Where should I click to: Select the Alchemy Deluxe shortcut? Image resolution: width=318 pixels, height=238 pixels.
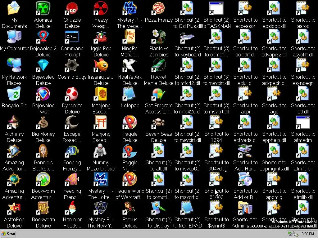pyautogui.click(x=14, y=122)
